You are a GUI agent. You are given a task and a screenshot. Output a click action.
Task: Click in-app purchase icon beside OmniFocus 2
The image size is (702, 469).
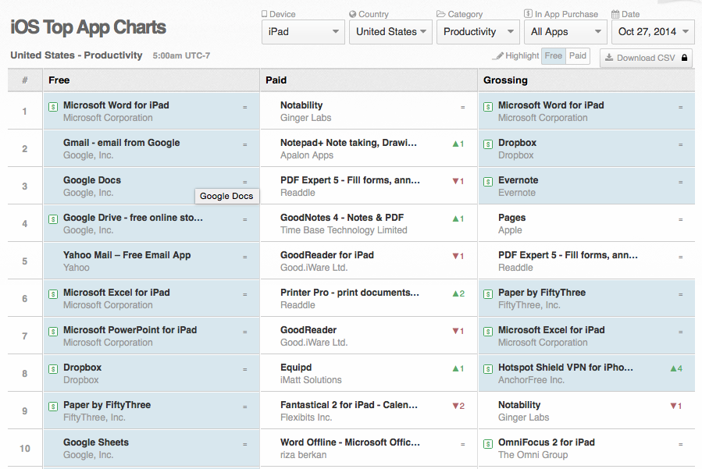488,444
